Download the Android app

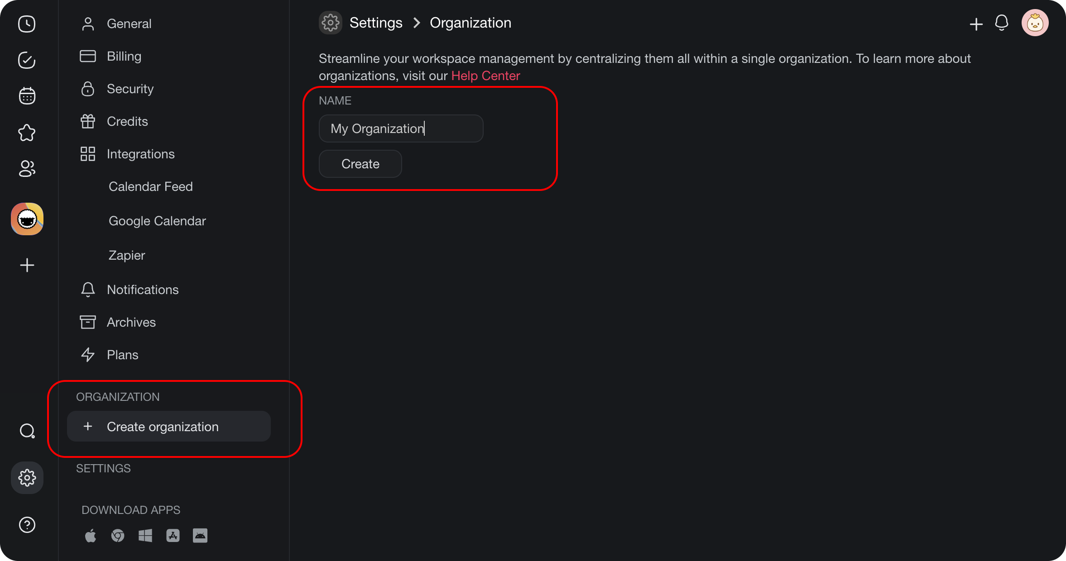pyautogui.click(x=200, y=536)
